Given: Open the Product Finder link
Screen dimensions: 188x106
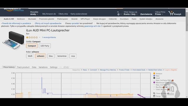Looking at the screenshot, I should point(124,70).
